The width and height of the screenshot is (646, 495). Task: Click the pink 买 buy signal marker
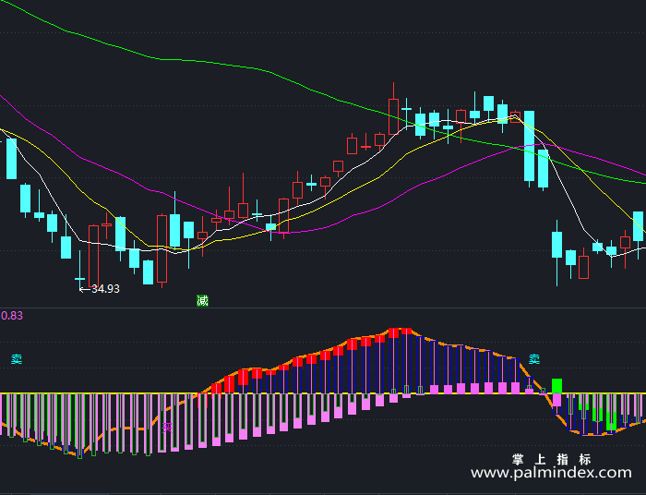pos(167,428)
